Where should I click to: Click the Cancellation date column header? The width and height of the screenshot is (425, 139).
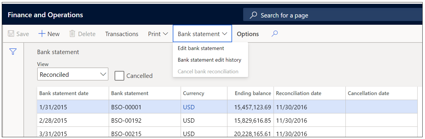click(381, 93)
